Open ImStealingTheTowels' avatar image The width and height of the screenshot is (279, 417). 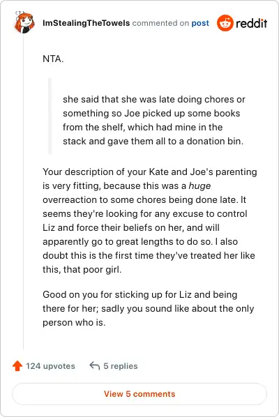(x=24, y=22)
